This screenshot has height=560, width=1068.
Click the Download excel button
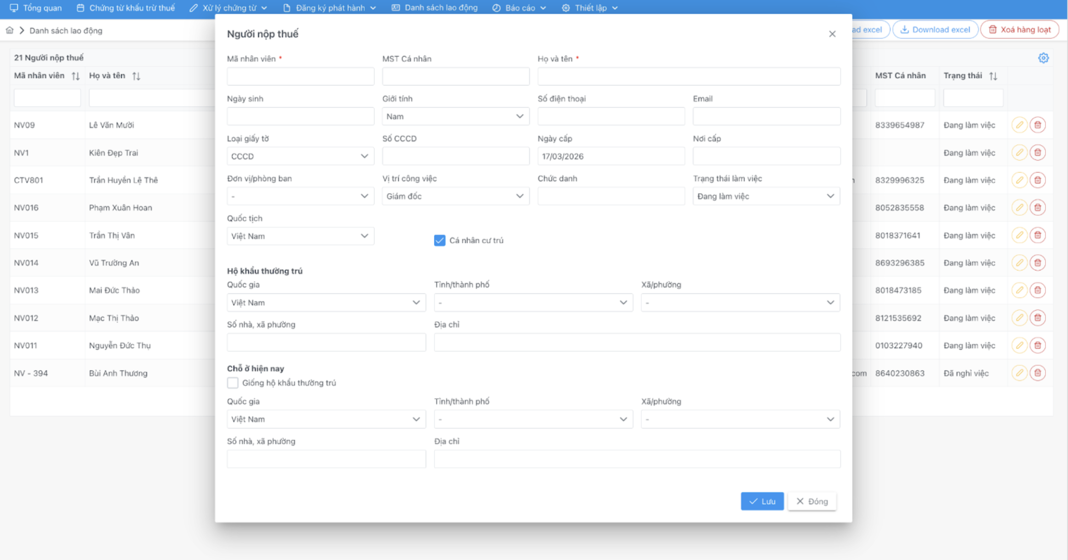[x=935, y=29]
